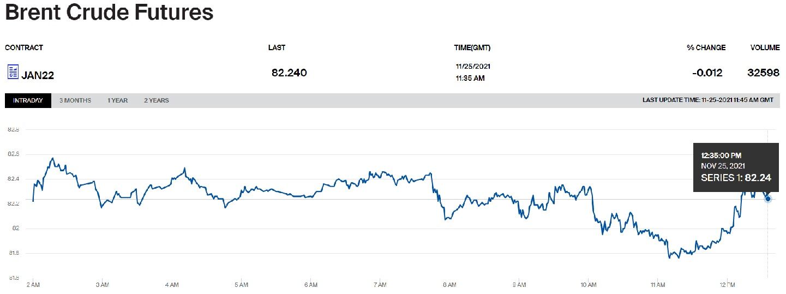
Task: Click the highlighted data point on the chart
Action: tap(768, 199)
